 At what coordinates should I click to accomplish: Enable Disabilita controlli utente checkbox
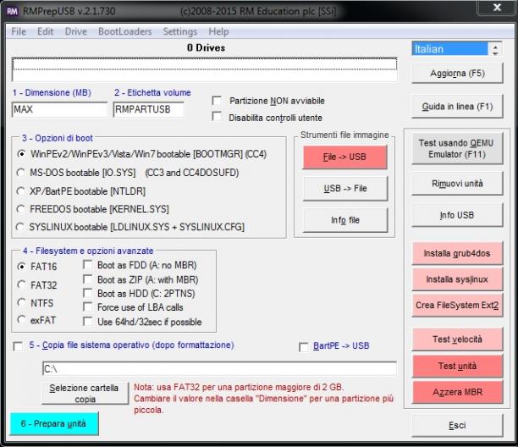point(217,117)
